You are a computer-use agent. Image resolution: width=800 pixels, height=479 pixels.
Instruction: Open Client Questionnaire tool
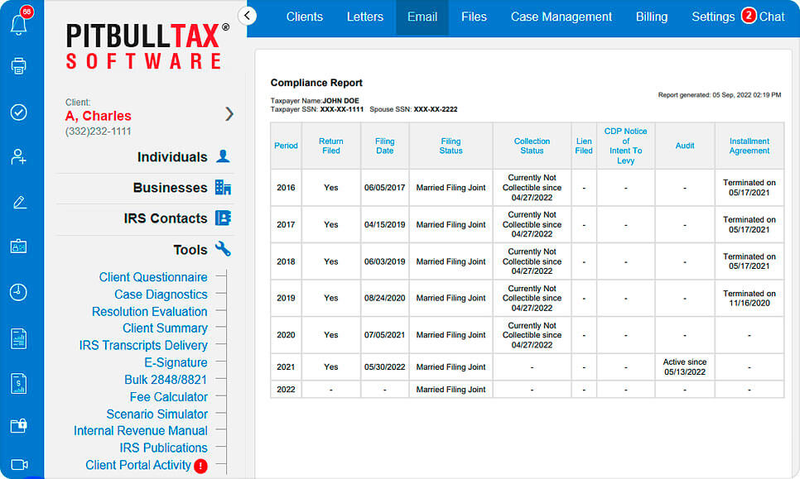pyautogui.click(x=153, y=277)
